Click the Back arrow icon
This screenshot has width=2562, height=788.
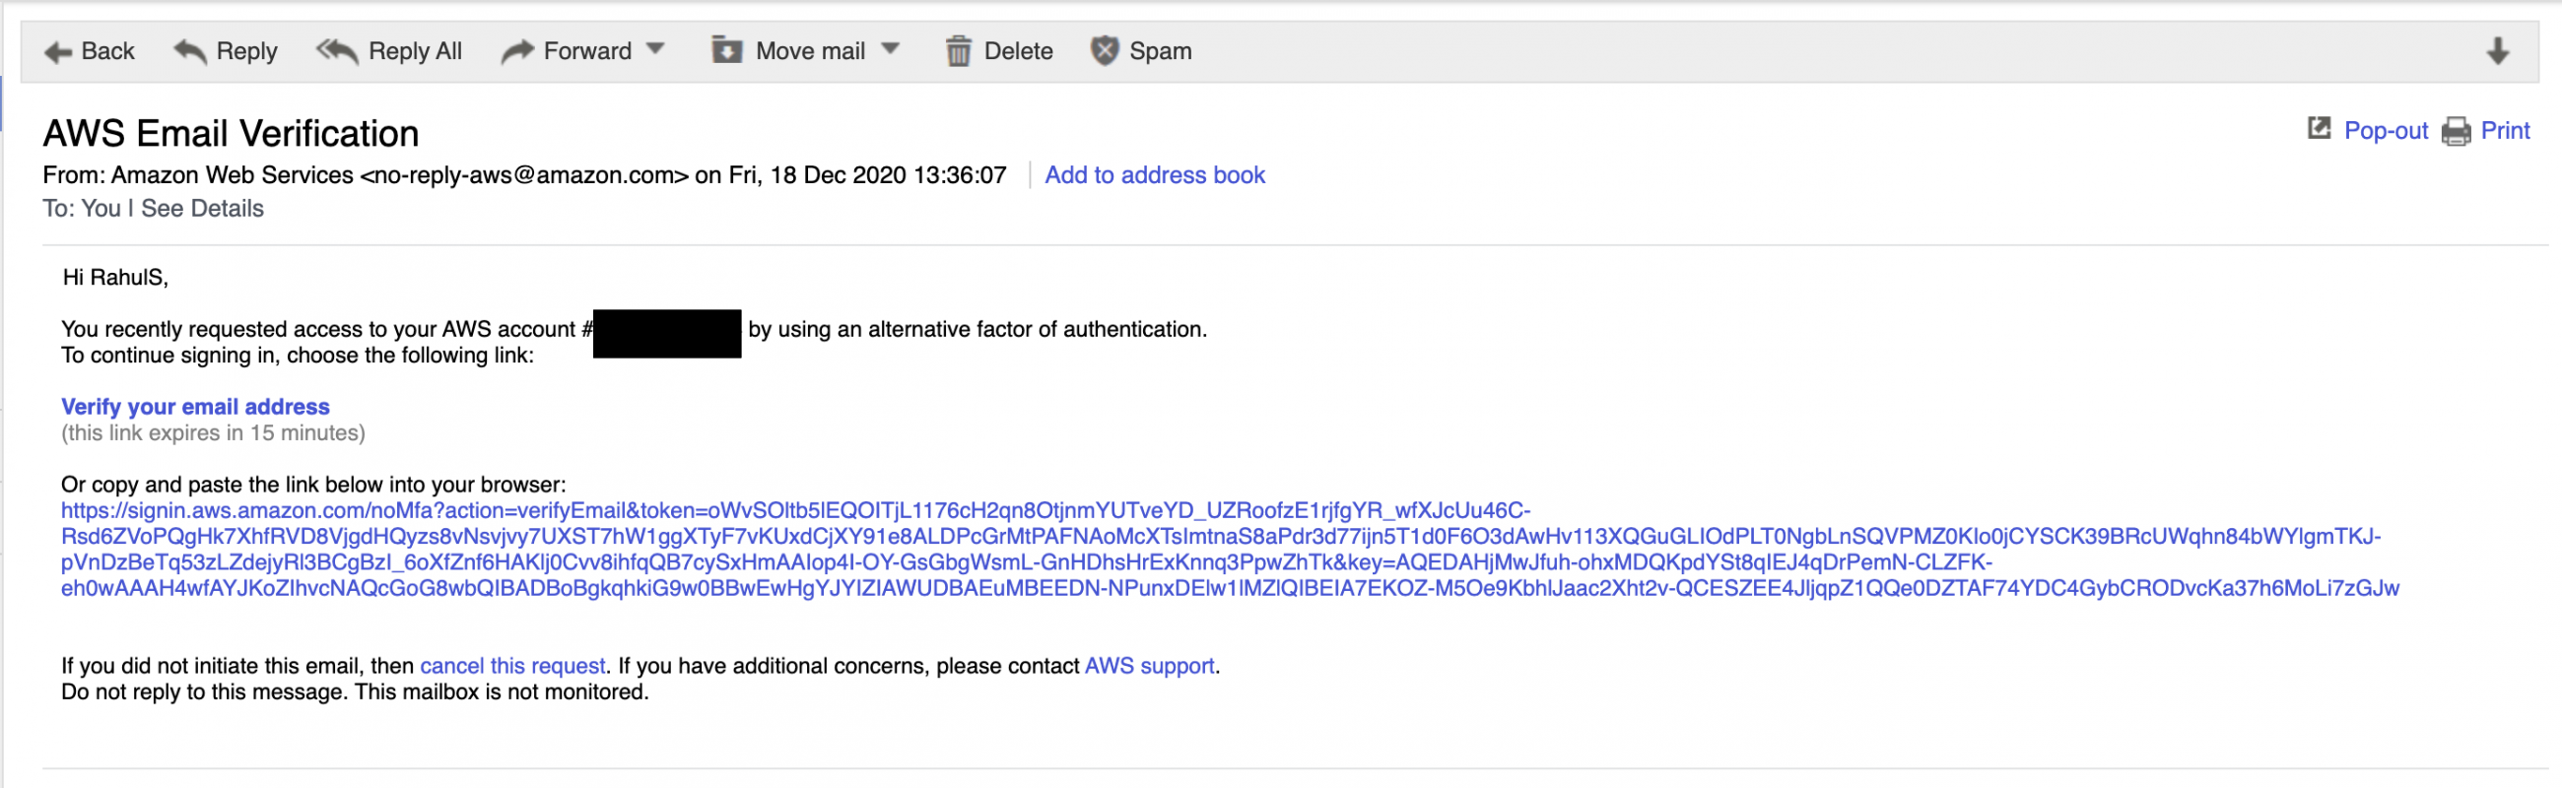click(x=59, y=51)
